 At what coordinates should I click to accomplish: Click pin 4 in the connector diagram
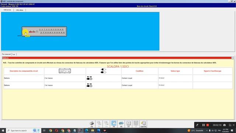pyautogui.click(x=37, y=31)
